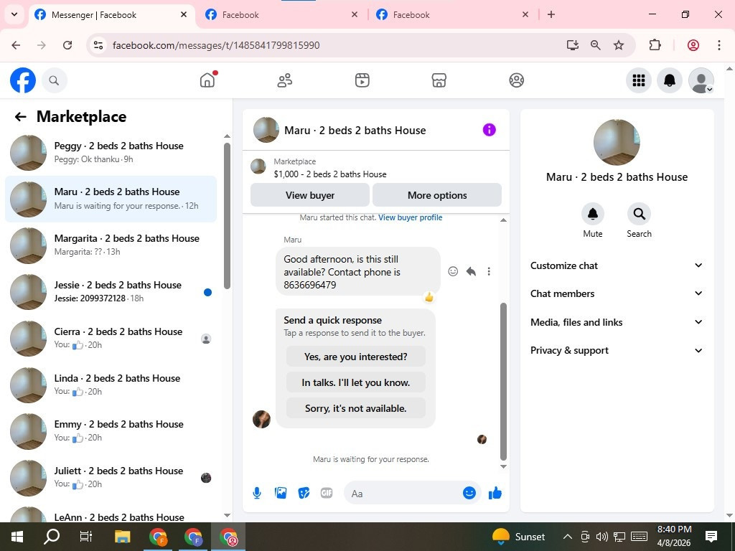The width and height of the screenshot is (735, 551).
Task: Send 'In talks. I'll let you know.' response
Action: 356,382
